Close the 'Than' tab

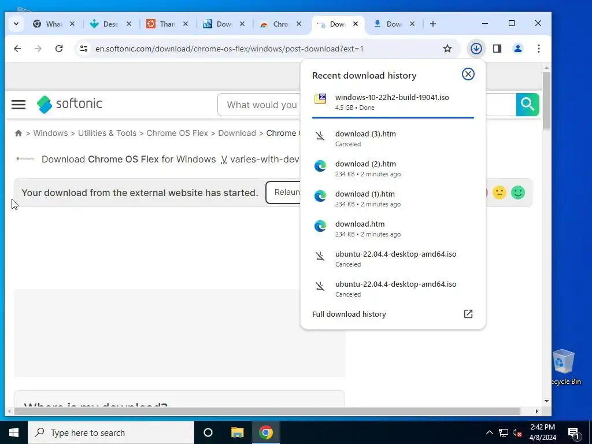[x=186, y=24]
